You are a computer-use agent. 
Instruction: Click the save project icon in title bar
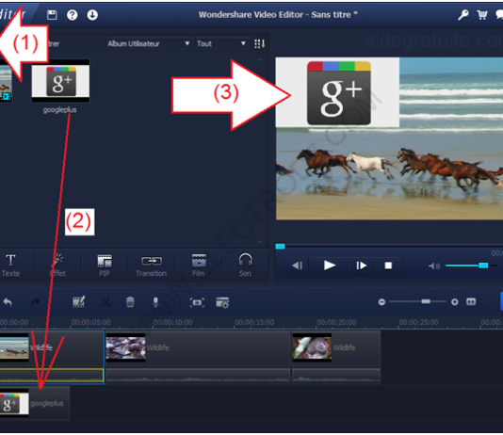(52, 15)
